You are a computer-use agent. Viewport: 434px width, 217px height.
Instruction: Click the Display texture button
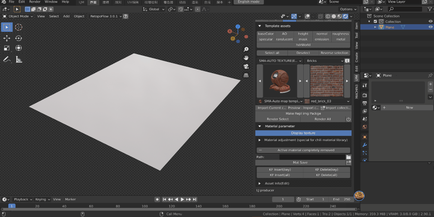click(303, 133)
